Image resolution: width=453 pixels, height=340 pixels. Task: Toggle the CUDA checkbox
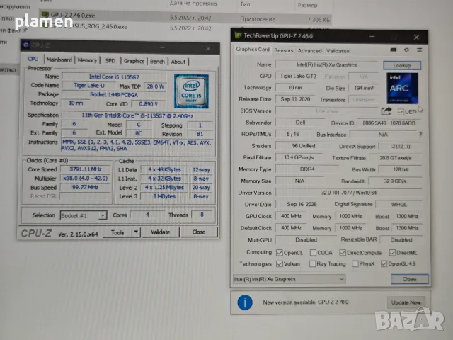coord(313,253)
